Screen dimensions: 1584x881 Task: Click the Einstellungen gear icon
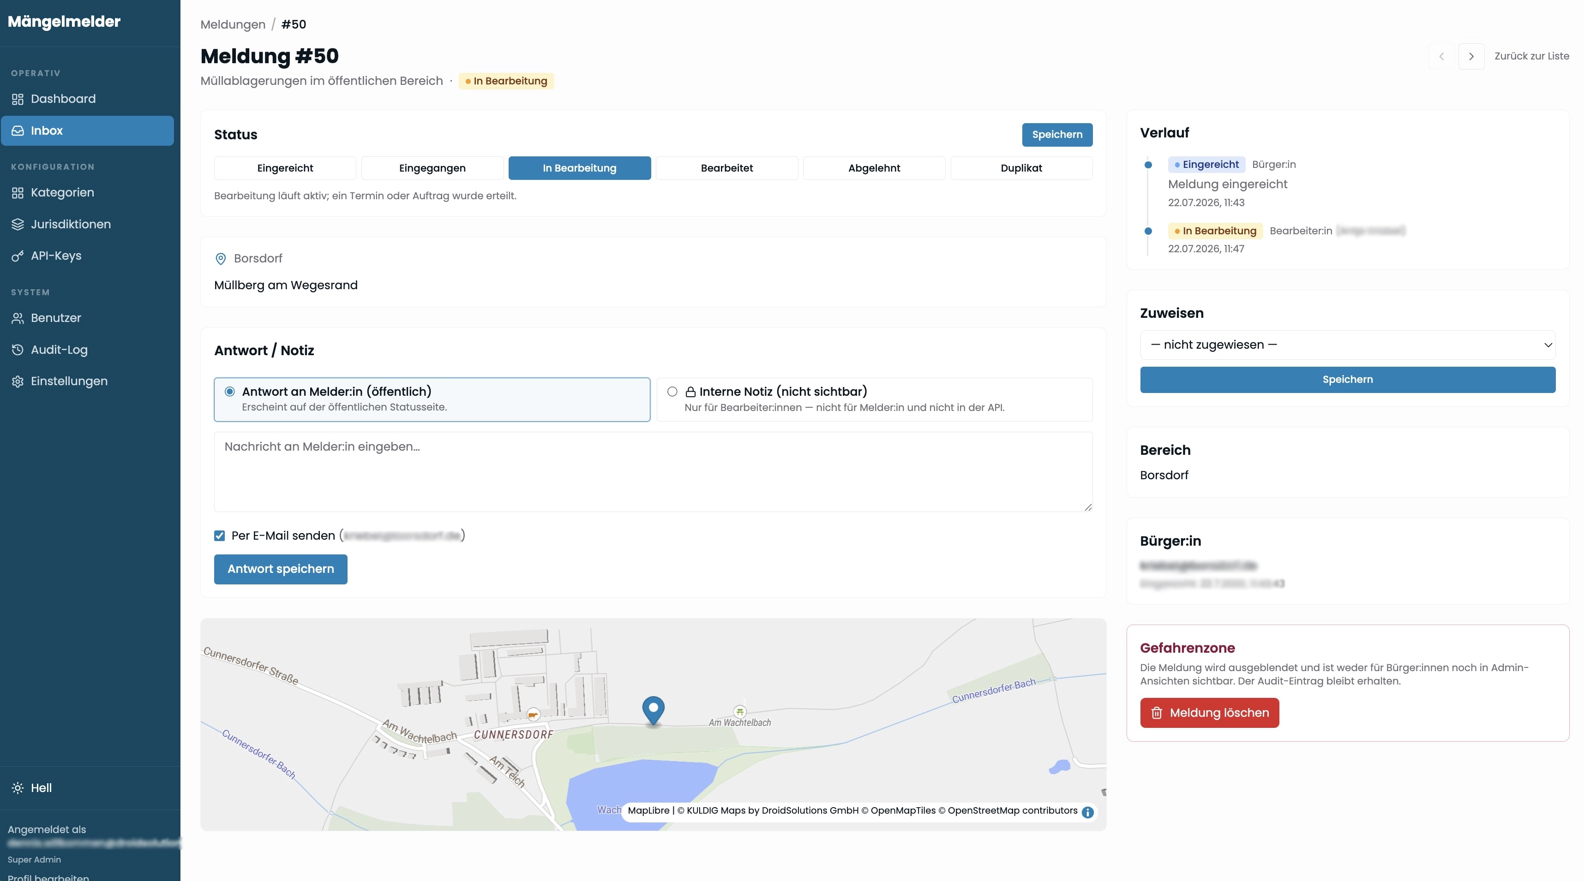pos(17,381)
